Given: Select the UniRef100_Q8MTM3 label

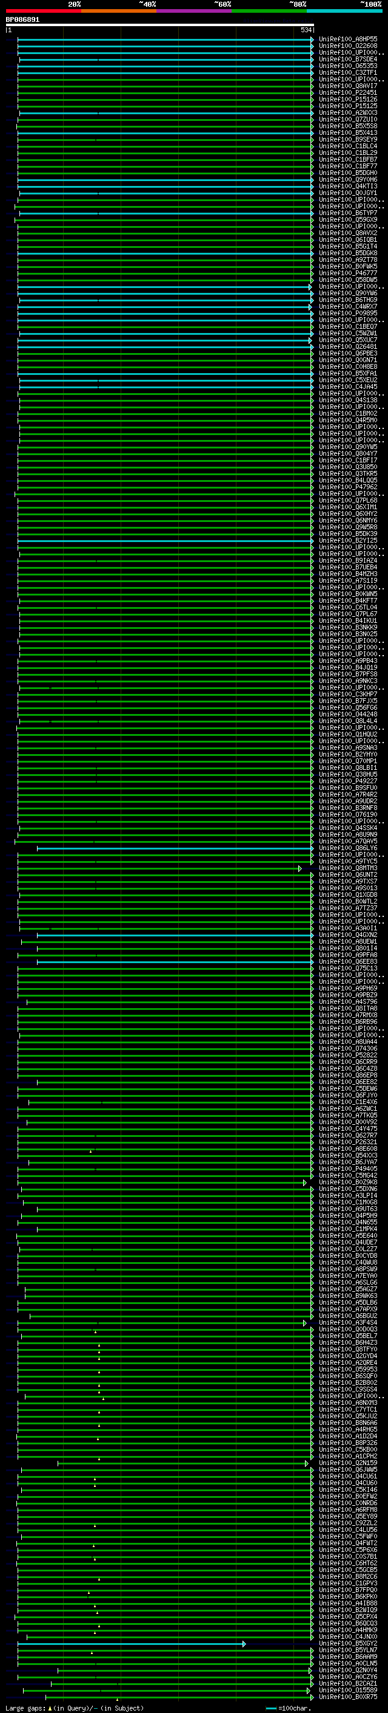Looking at the screenshot, I should (348, 868).
